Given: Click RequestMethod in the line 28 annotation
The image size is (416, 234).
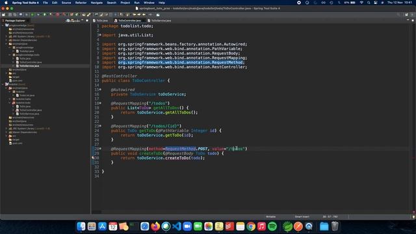Looking at the screenshot, I should coord(181,149).
